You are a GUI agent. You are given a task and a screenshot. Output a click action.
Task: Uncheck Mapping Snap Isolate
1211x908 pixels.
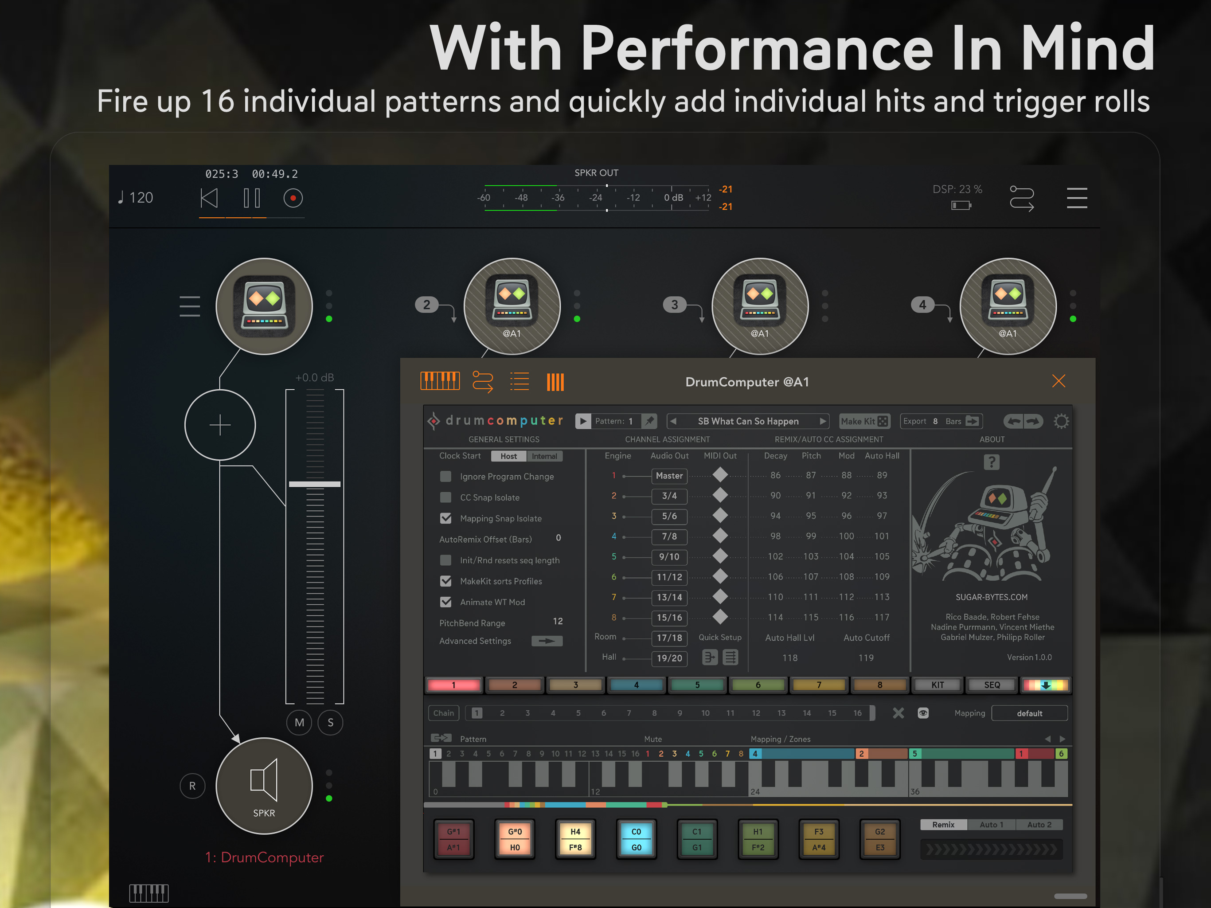coord(445,518)
